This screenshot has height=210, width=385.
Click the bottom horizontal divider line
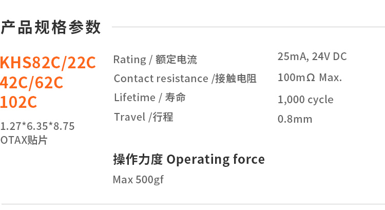pyautogui.click(x=192, y=204)
